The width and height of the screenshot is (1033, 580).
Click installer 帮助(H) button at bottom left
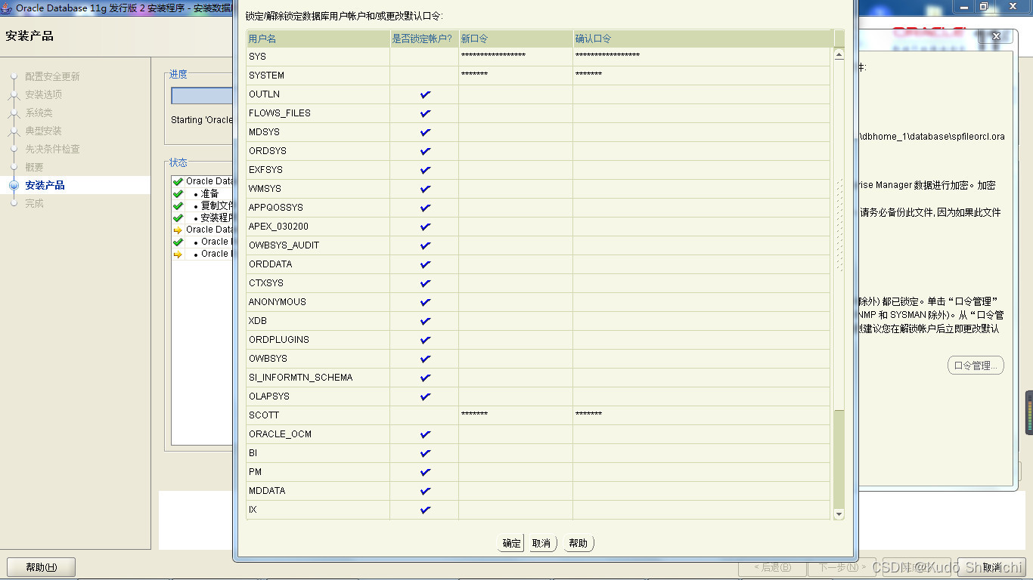pyautogui.click(x=41, y=567)
